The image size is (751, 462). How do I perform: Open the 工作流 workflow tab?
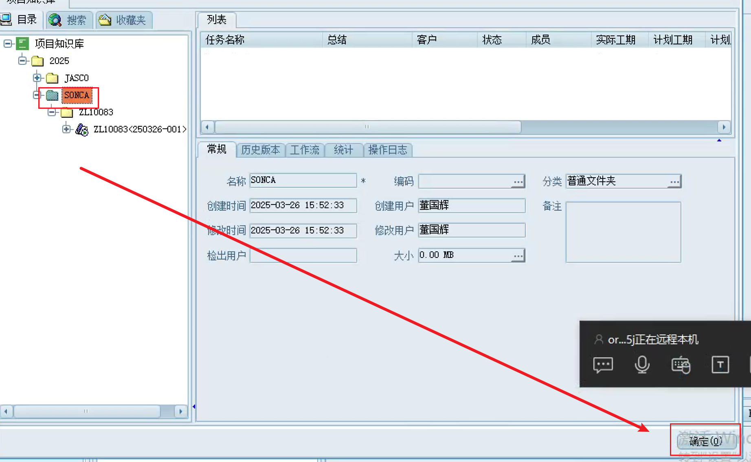tap(305, 150)
